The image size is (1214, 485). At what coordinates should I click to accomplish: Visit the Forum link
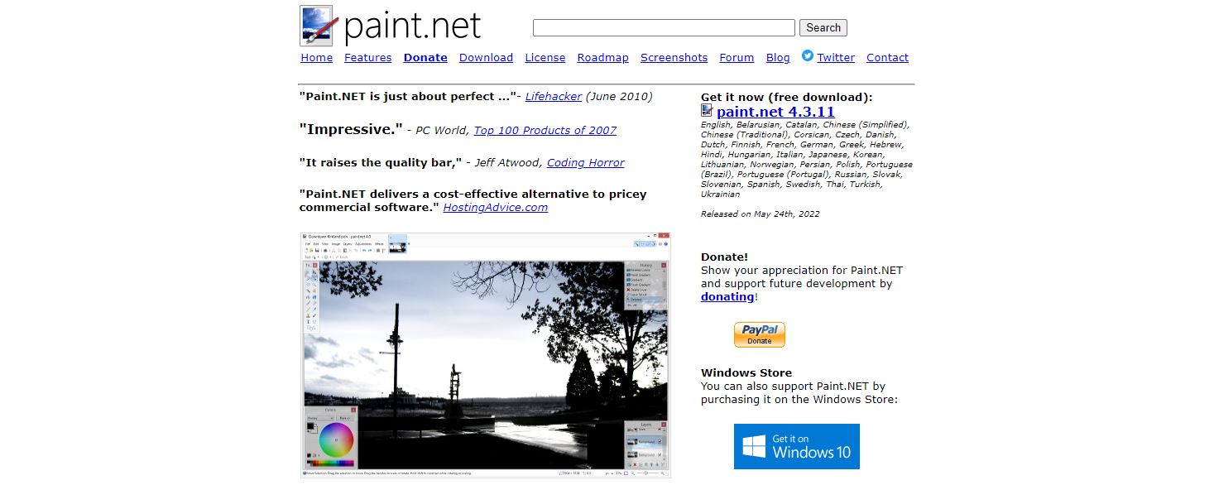[x=737, y=58]
